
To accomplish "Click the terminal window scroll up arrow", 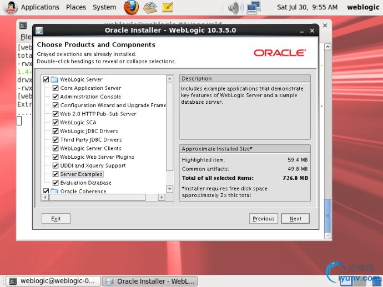I will [x=327, y=47].
